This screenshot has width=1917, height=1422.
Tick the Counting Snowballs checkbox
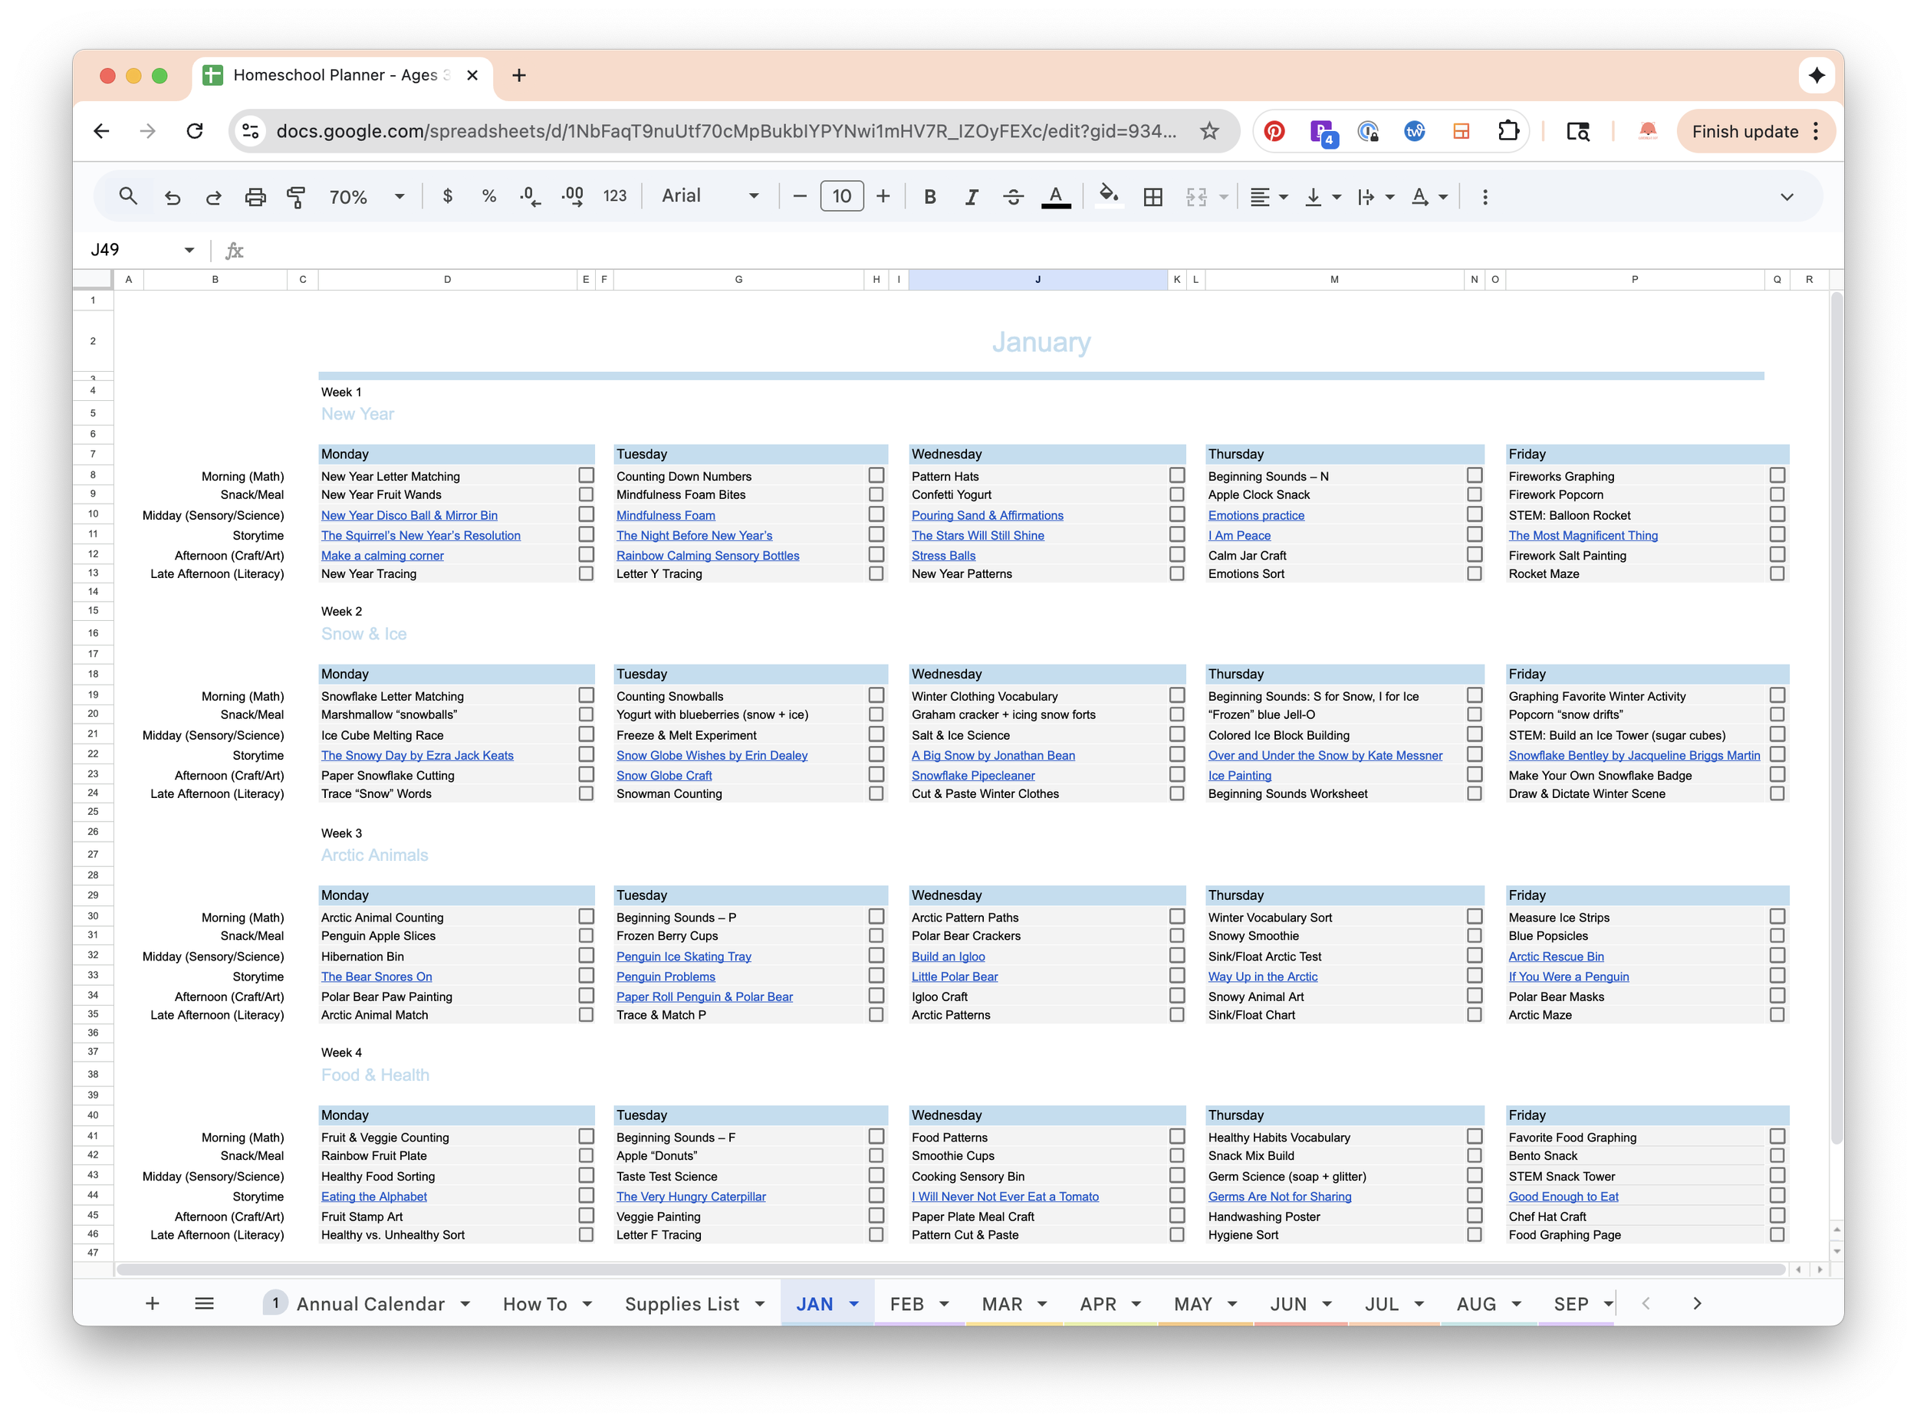(876, 695)
